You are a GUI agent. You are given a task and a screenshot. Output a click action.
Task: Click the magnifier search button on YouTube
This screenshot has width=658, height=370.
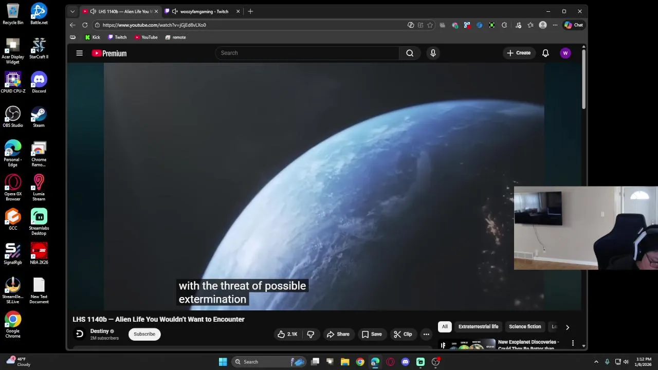click(x=410, y=53)
